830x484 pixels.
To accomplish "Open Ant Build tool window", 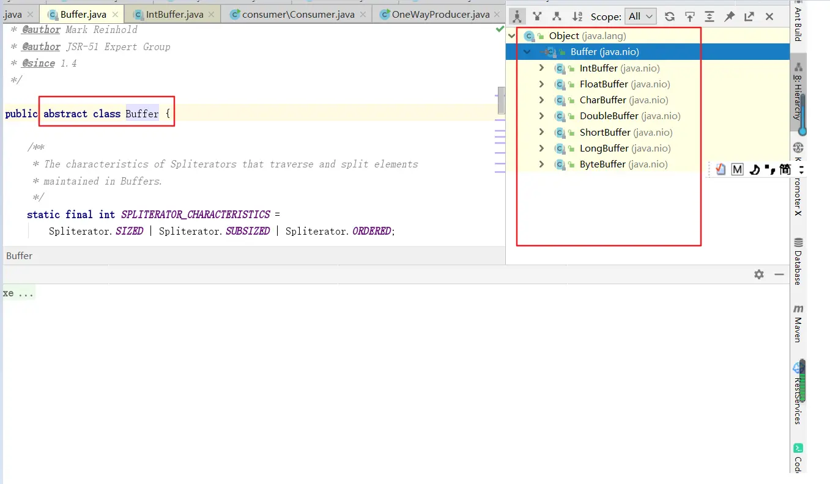I will (x=798, y=21).
